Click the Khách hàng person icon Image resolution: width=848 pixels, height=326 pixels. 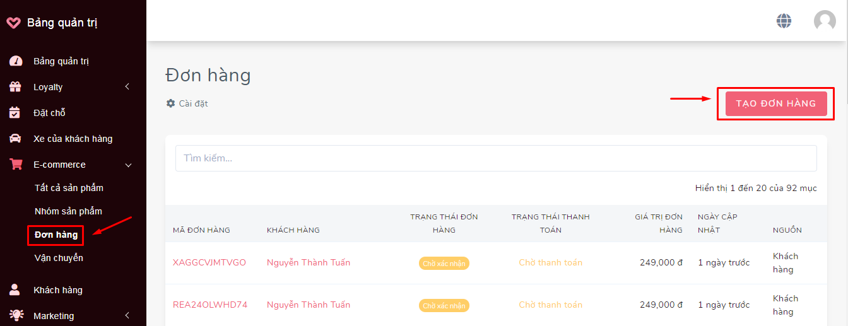tap(15, 290)
